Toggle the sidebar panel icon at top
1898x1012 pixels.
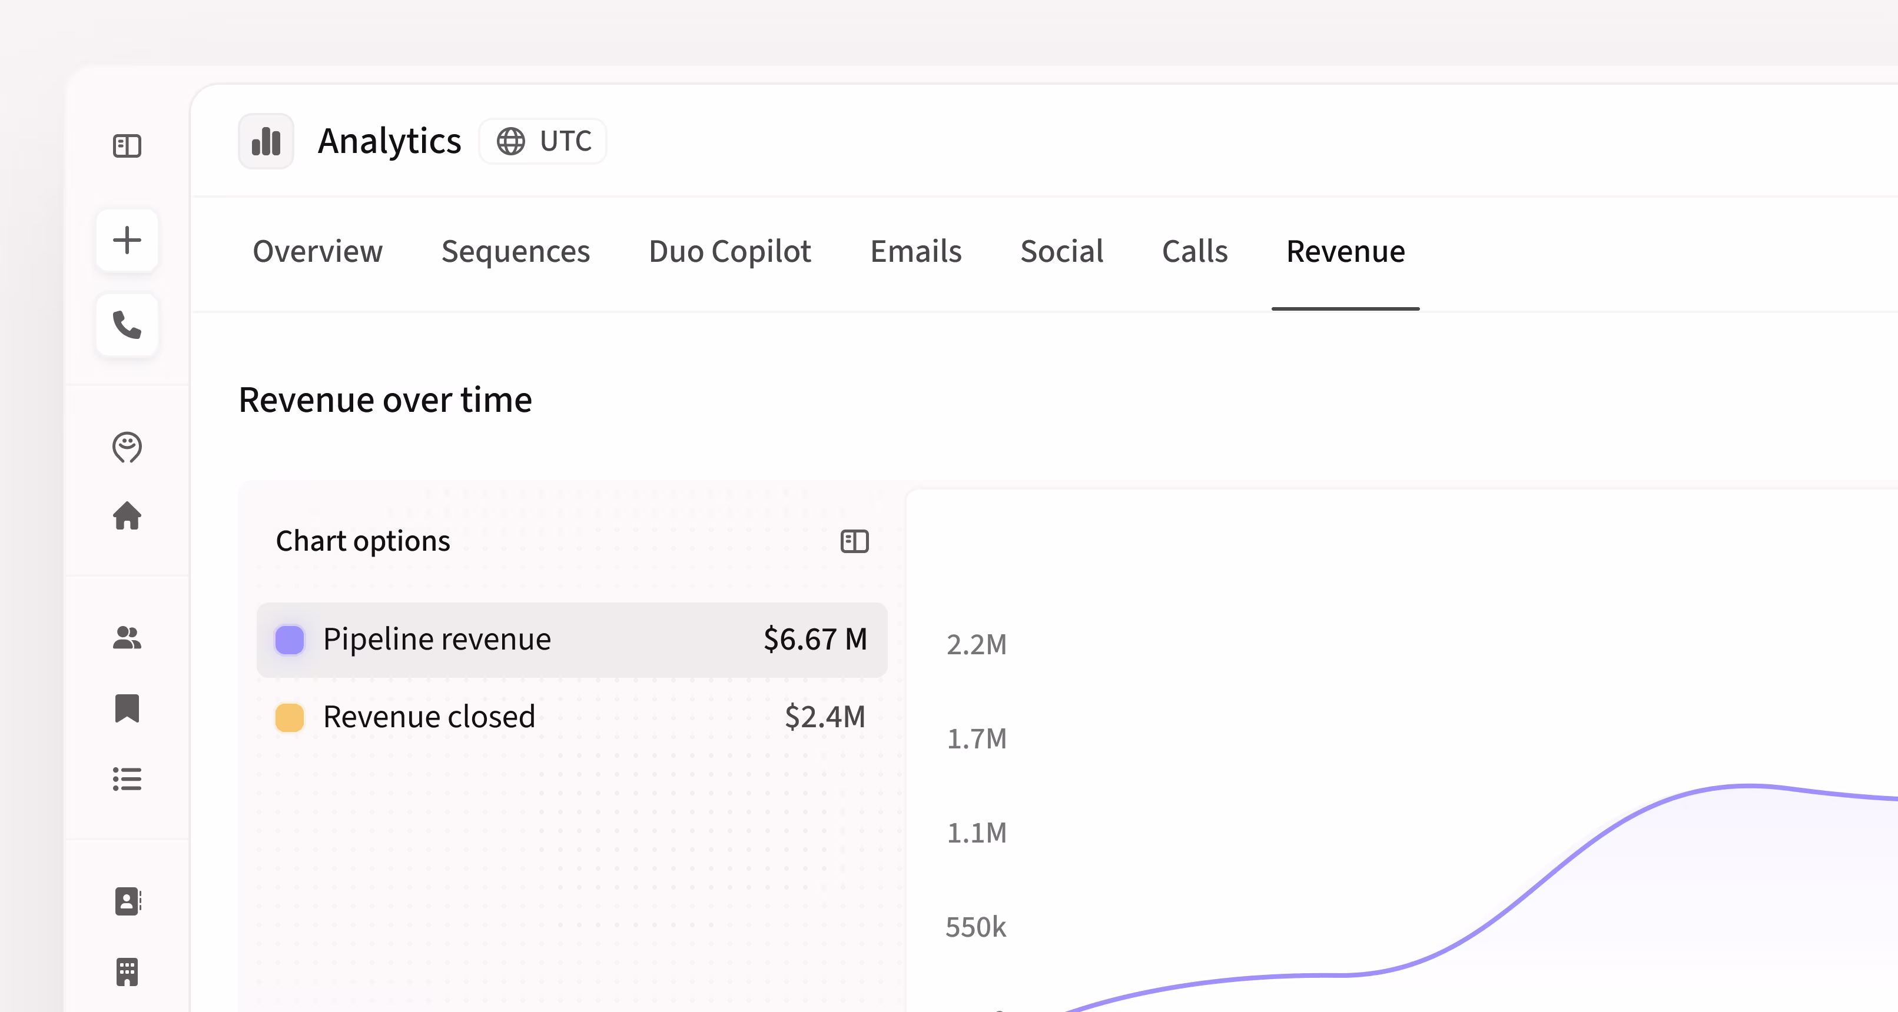tap(127, 146)
